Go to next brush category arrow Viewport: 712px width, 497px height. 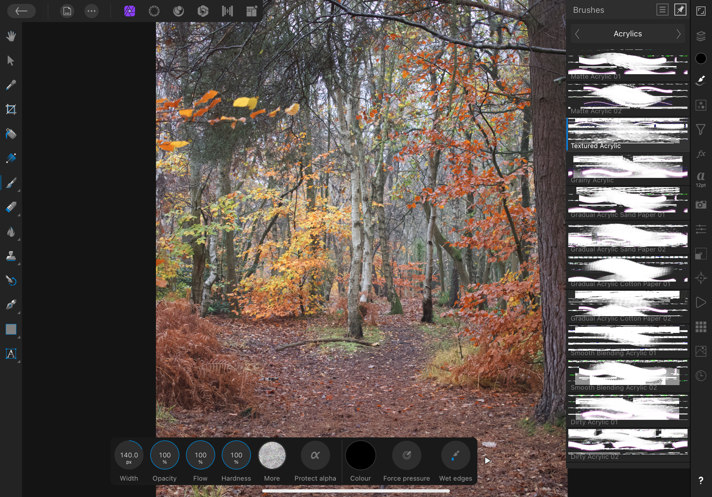[679, 34]
